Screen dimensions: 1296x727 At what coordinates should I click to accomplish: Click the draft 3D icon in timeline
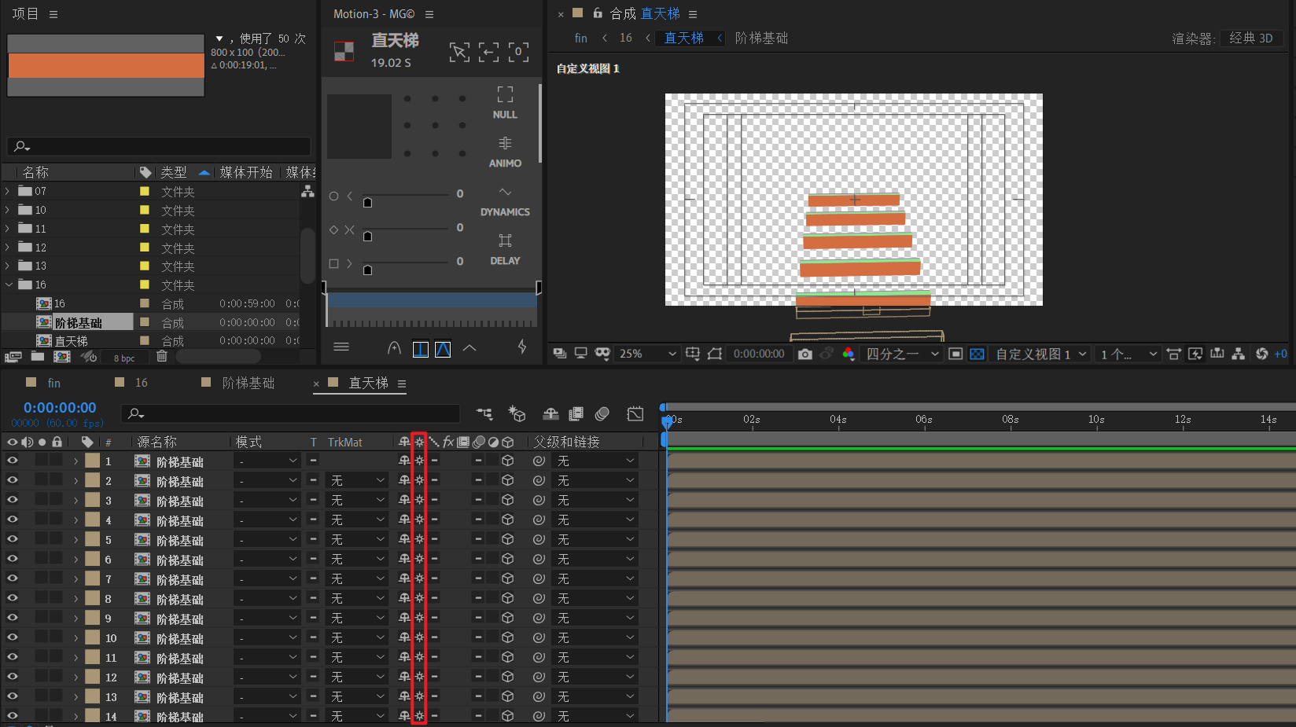pos(517,413)
